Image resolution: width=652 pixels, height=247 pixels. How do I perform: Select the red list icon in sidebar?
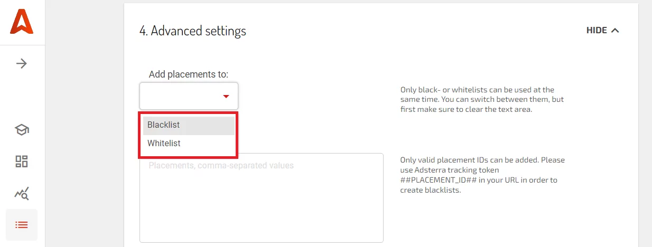click(22, 225)
